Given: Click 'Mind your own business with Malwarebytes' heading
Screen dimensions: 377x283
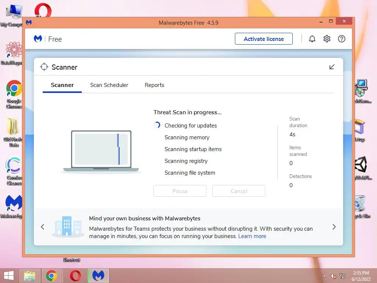Looking at the screenshot, I should pos(145,219).
